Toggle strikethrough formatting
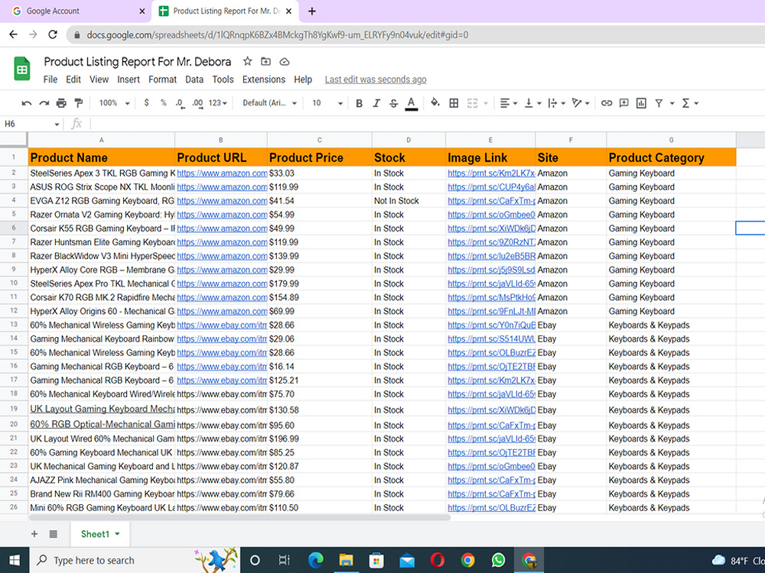The image size is (765, 573). 393,103
